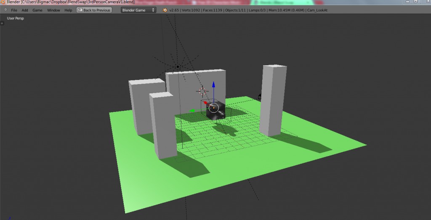
Task: Open the Game menu
Action: point(37,10)
